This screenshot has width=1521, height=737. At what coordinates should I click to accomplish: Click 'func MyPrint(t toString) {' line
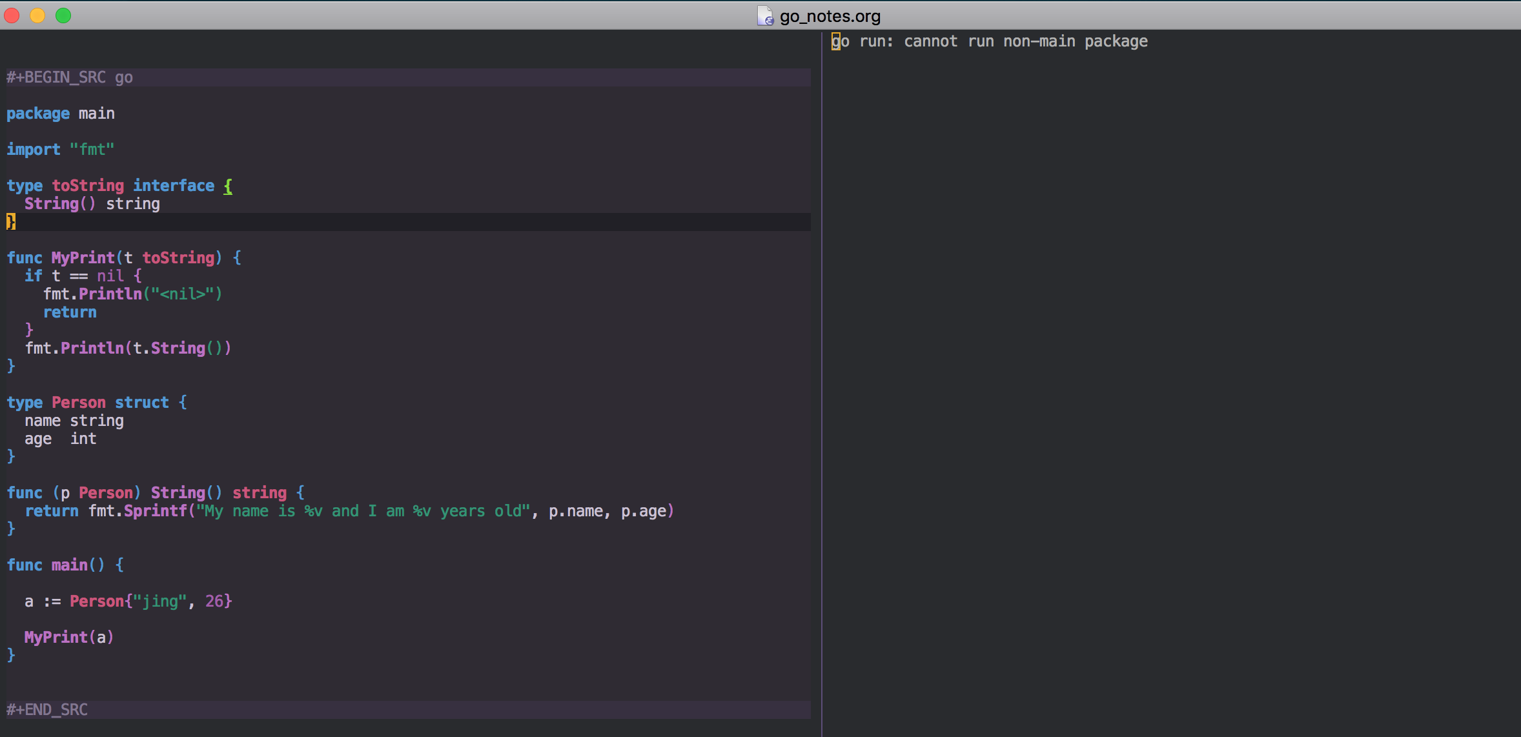pyautogui.click(x=124, y=258)
